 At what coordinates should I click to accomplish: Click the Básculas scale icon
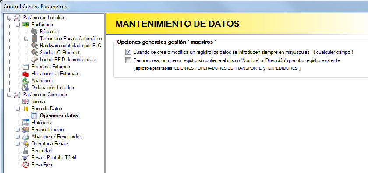click(34, 32)
